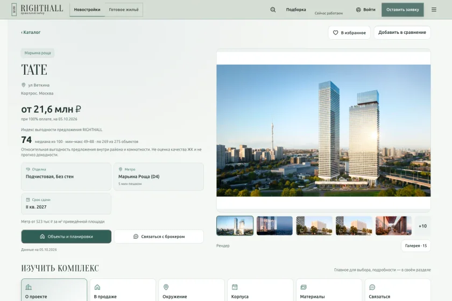Viewport: 452px width, 301px height.
Task: Click the chat icon on Связаться card
Action: (x=372, y=287)
